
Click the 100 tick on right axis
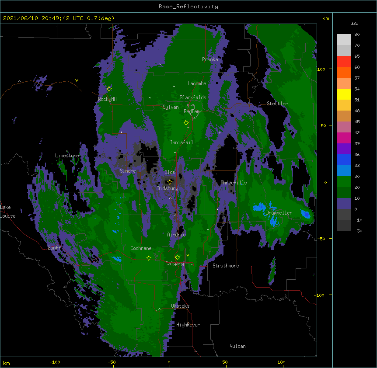click(x=321, y=69)
